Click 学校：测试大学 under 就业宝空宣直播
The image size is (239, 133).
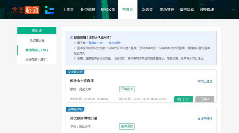point(81,89)
